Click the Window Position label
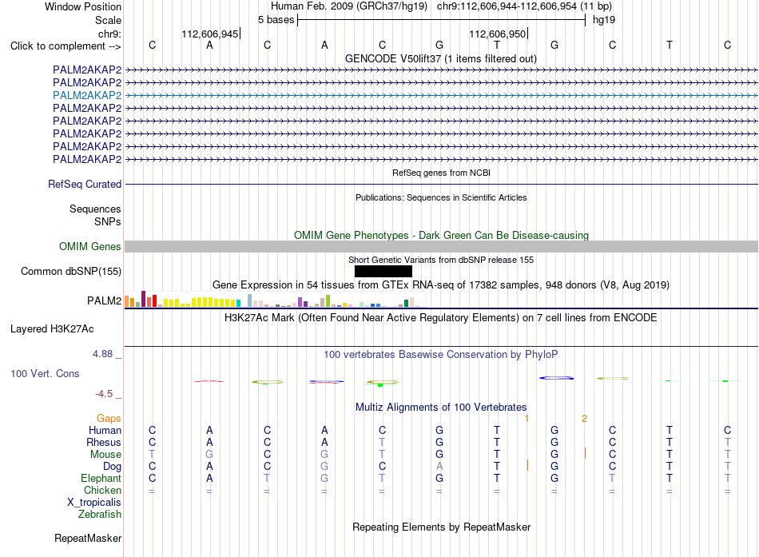 point(83,6)
